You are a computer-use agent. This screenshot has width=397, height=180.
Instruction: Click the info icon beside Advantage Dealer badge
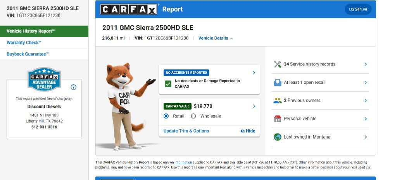click(73, 87)
